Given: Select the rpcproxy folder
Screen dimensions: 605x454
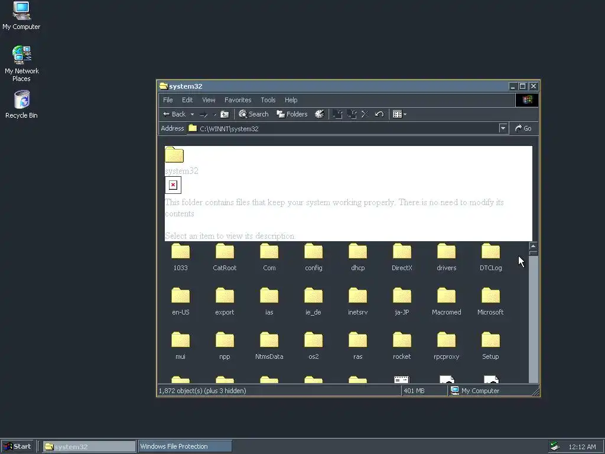Looking at the screenshot, I should (x=447, y=346).
